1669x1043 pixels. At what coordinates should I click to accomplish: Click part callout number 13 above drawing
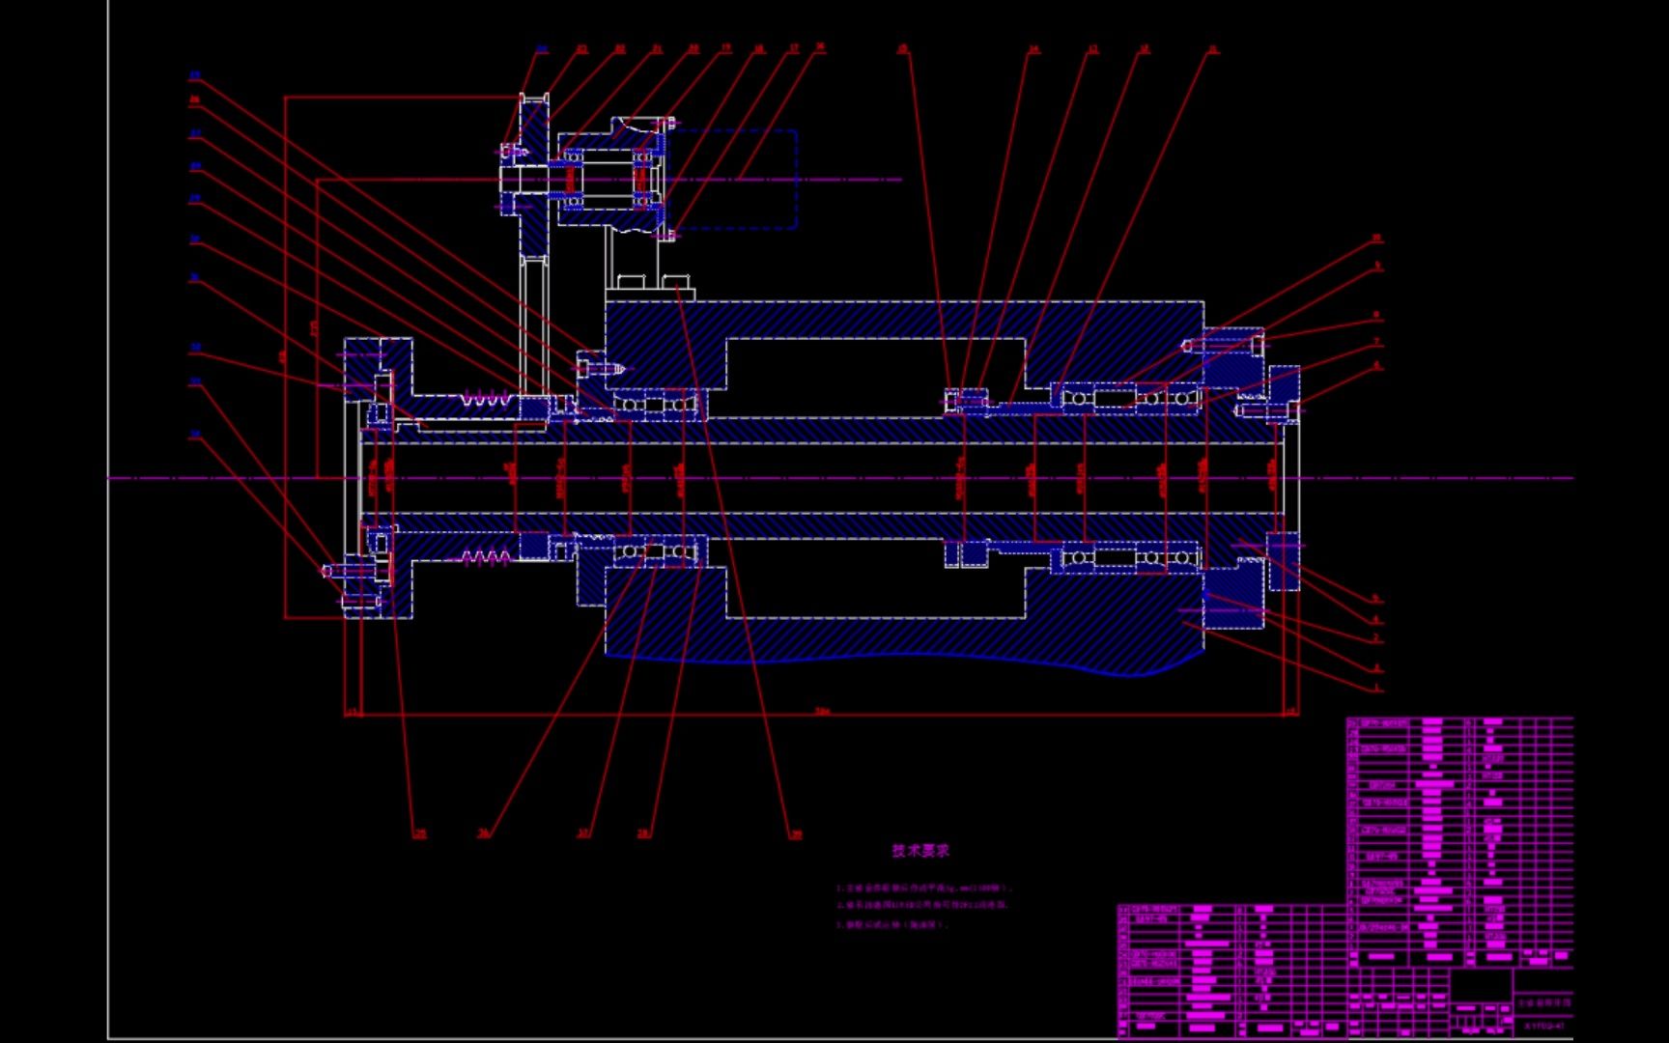pos(1092,49)
